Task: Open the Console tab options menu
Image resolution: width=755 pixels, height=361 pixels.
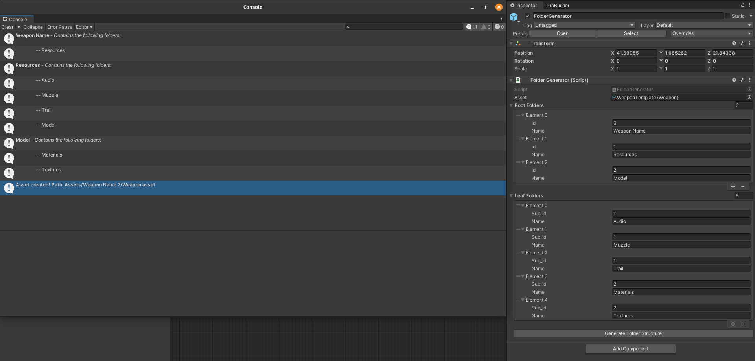Action: pos(501,19)
